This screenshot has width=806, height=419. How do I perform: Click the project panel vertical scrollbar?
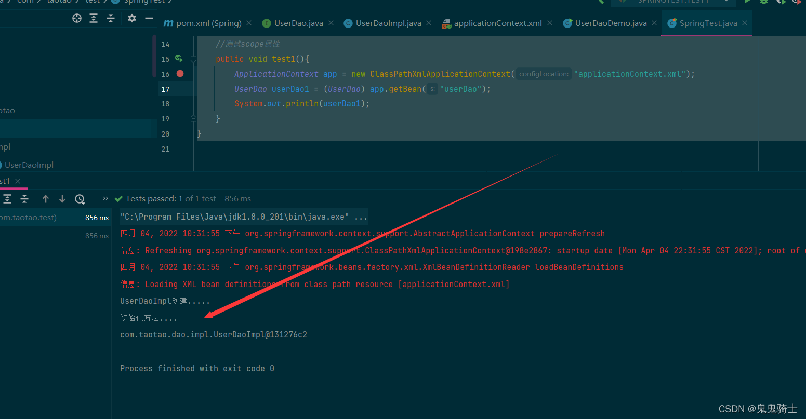(154, 56)
